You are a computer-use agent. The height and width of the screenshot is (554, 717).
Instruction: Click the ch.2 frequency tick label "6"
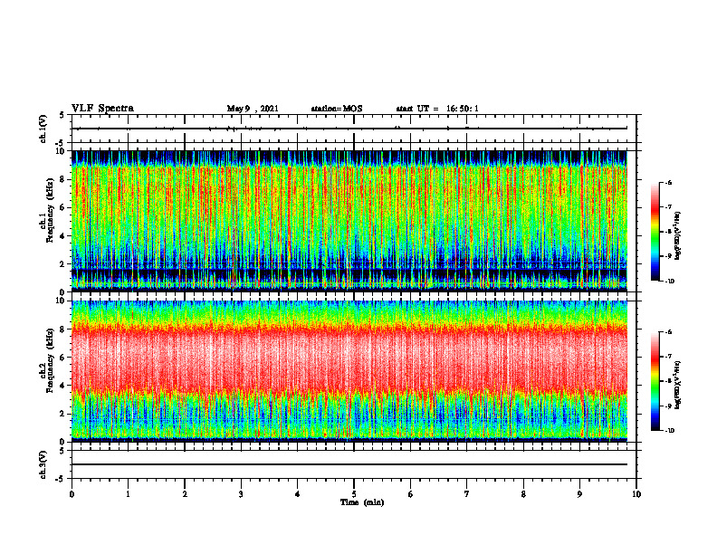click(63, 358)
